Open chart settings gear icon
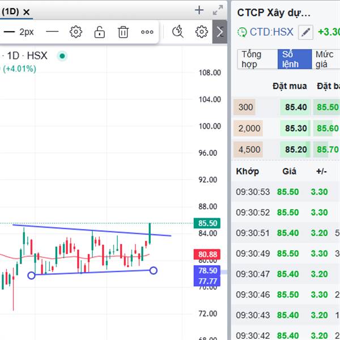Viewport: 340px width, 340px height. 201,32
